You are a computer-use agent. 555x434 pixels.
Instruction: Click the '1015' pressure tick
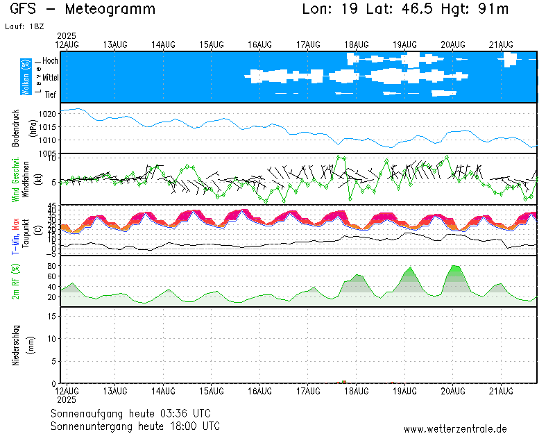[x=47, y=127]
